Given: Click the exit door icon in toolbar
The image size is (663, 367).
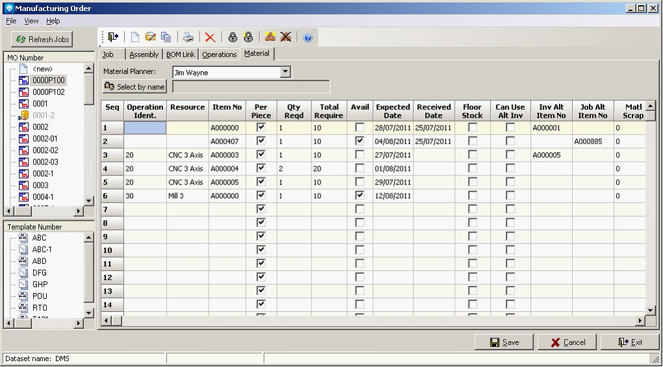Looking at the screenshot, I should (x=114, y=38).
